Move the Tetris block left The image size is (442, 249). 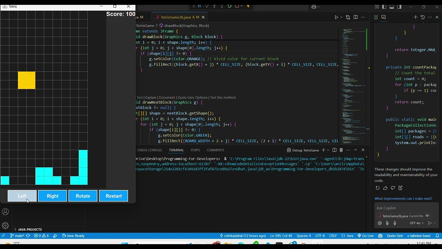[22, 196]
